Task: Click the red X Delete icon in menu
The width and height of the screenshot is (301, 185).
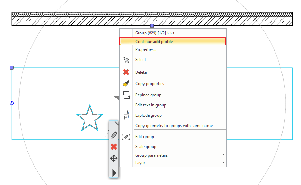Action: 126,72
